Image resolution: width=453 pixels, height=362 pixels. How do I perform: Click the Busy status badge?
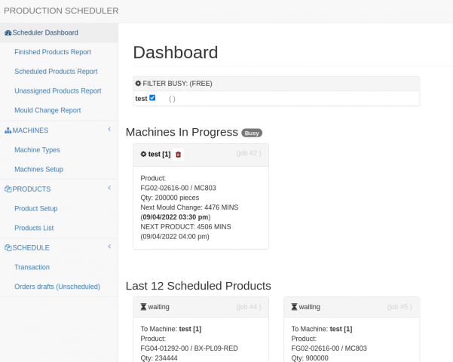(252, 133)
